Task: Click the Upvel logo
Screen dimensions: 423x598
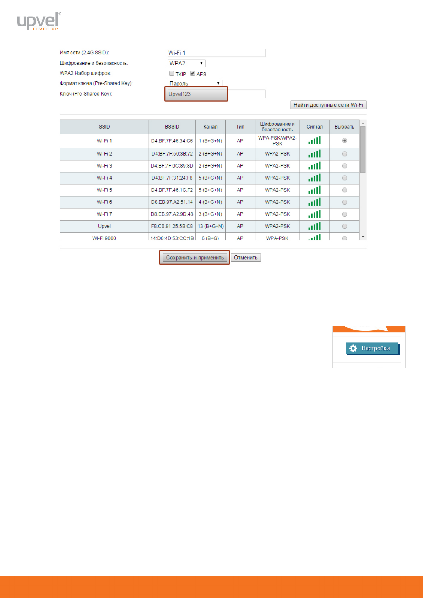Action: (x=39, y=22)
